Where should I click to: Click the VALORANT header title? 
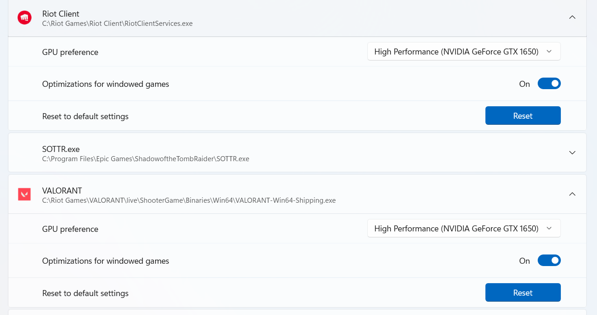pyautogui.click(x=62, y=191)
